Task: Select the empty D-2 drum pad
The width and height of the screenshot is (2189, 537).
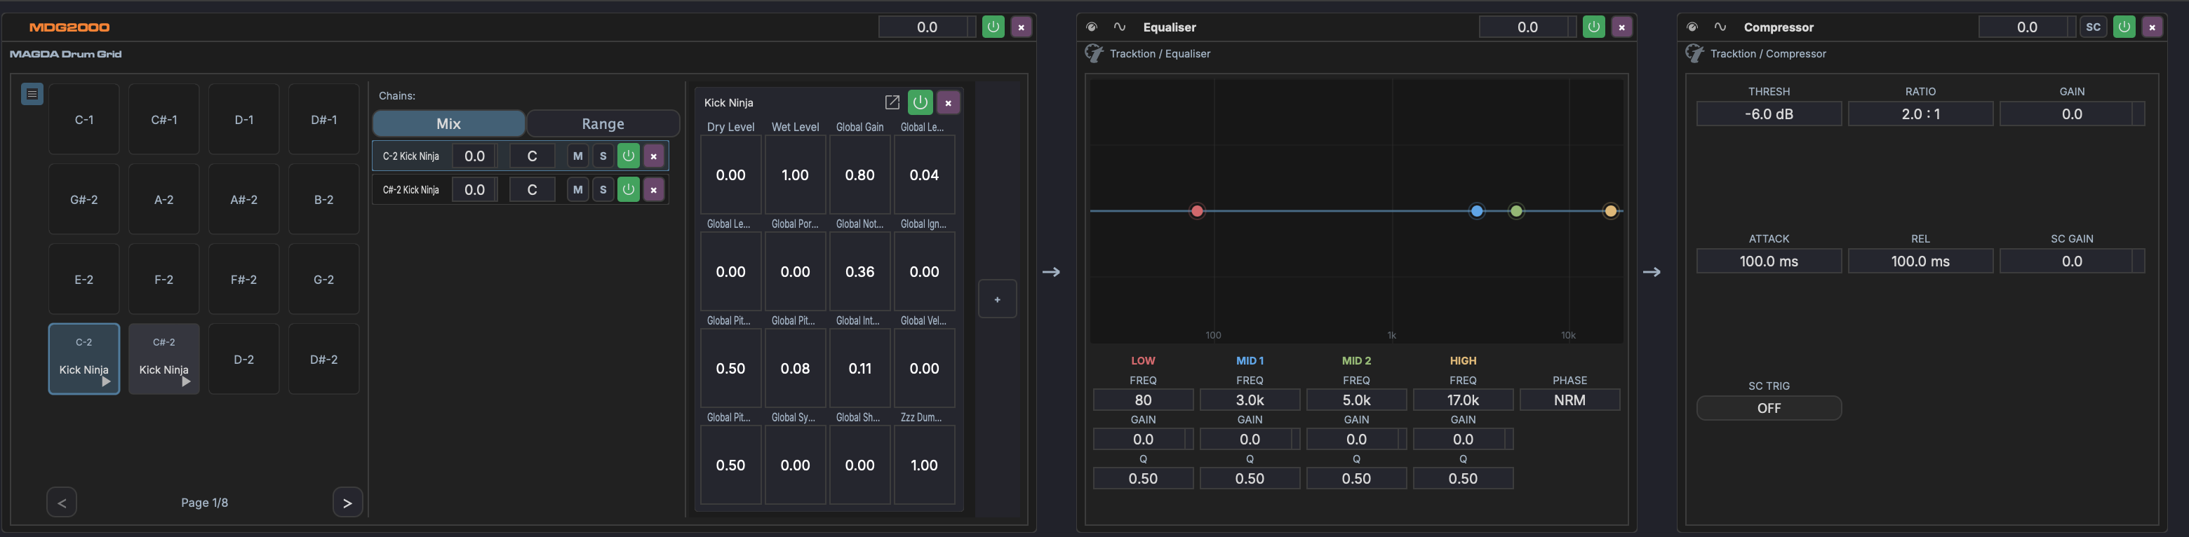Action: [244, 360]
